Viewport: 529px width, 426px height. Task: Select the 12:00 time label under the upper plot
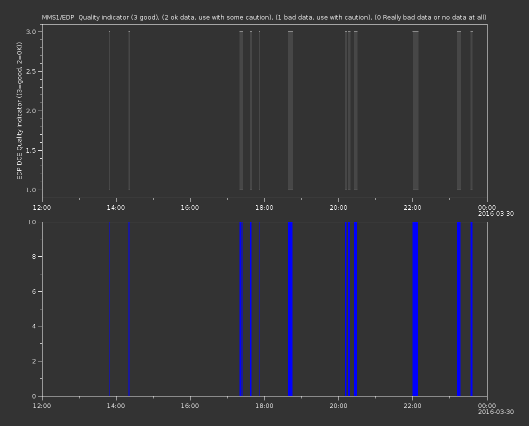(x=42, y=207)
